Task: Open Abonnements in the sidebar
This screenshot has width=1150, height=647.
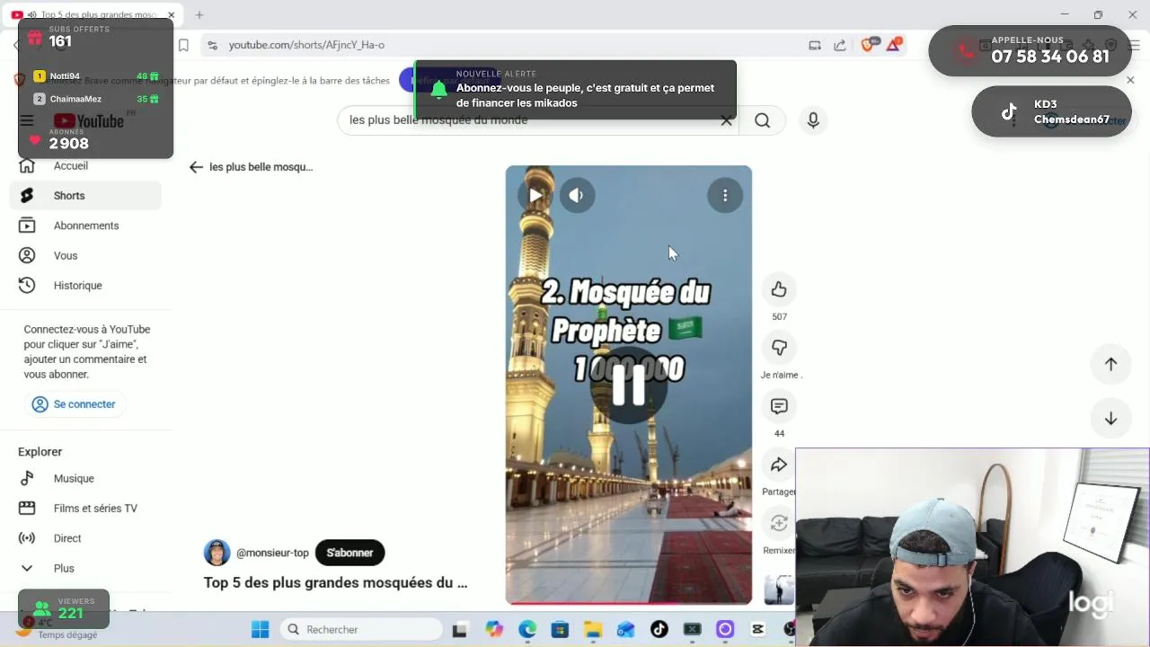Action: 85,226
